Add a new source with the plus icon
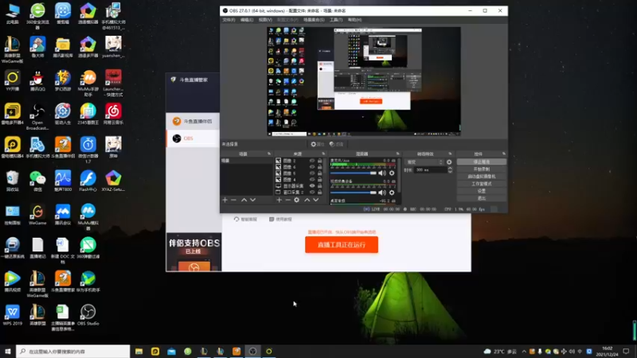637x358 pixels. 279,200
